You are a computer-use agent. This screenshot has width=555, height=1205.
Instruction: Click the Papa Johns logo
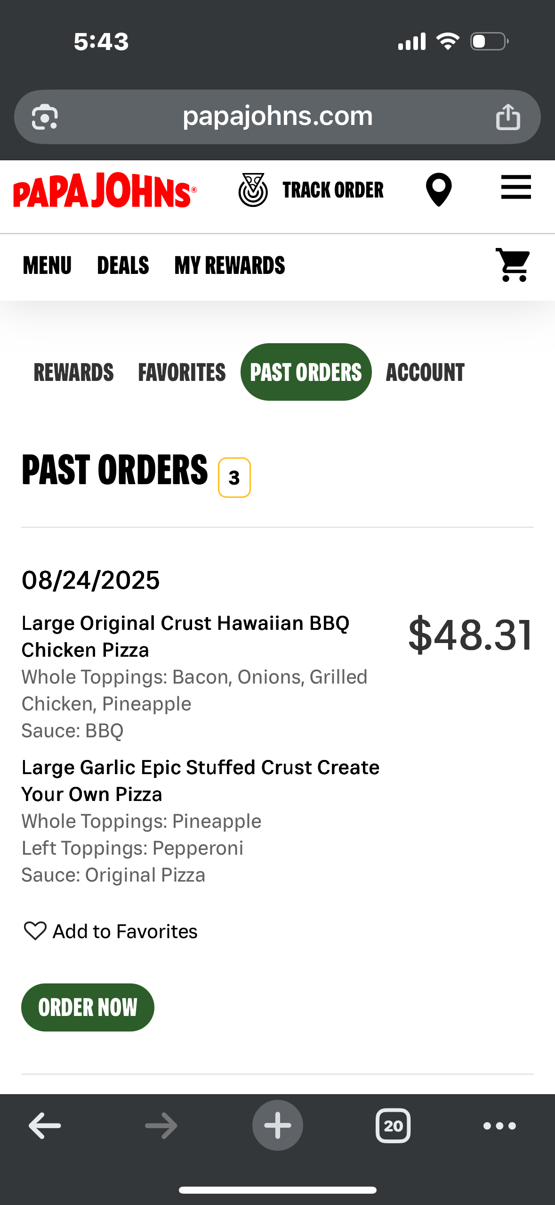105,190
